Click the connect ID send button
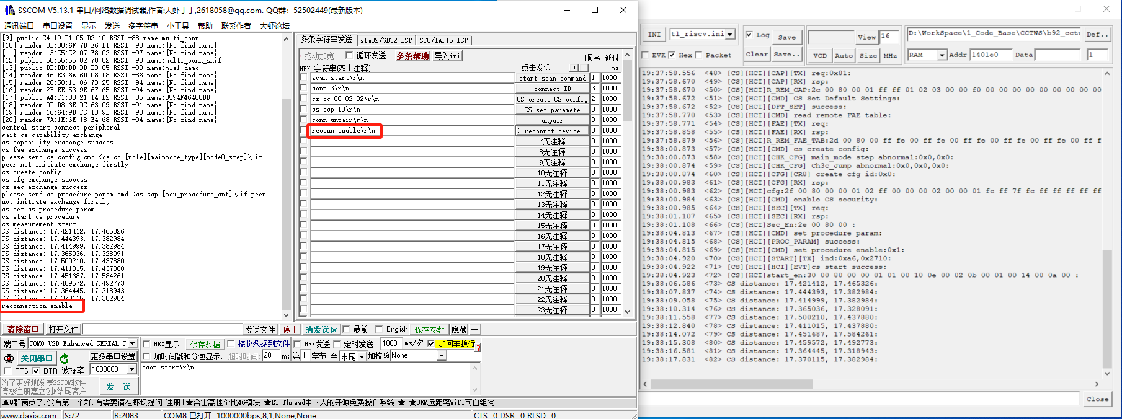1122x419 pixels. tap(552, 89)
